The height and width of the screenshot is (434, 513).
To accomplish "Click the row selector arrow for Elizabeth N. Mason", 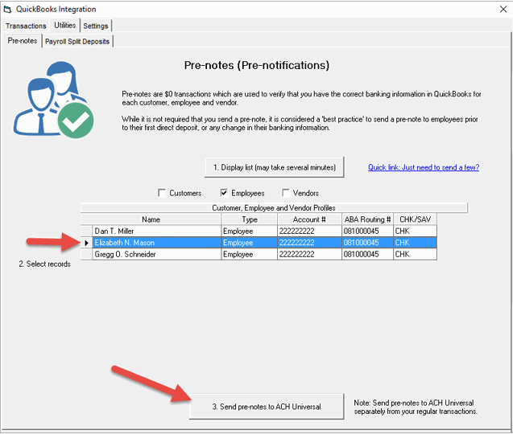I will tap(86, 243).
